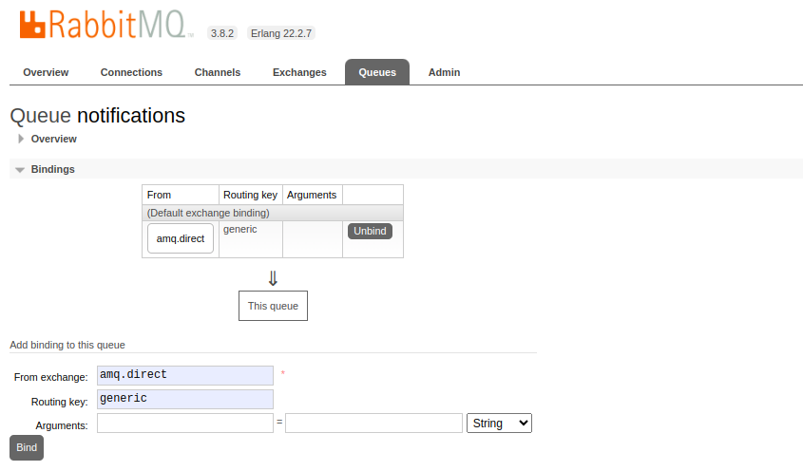This screenshot has width=803, height=471.
Task: Click the Erlang 22.2.7 version label
Action: [x=281, y=33]
